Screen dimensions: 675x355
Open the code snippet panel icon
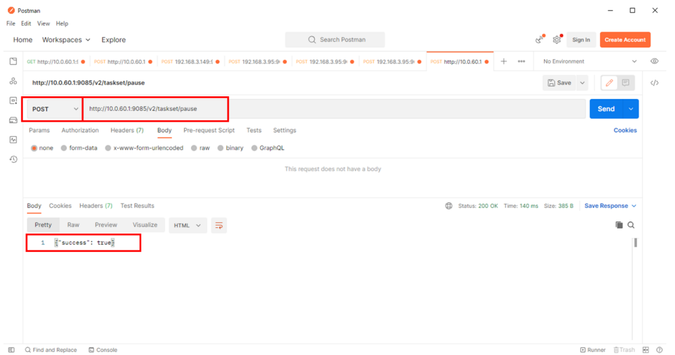click(654, 83)
